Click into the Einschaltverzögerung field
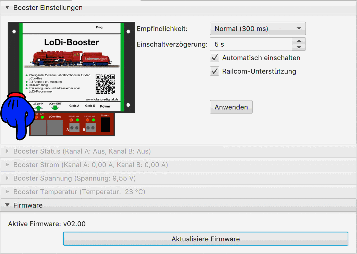This screenshot has height=254, width=357. tap(251, 44)
